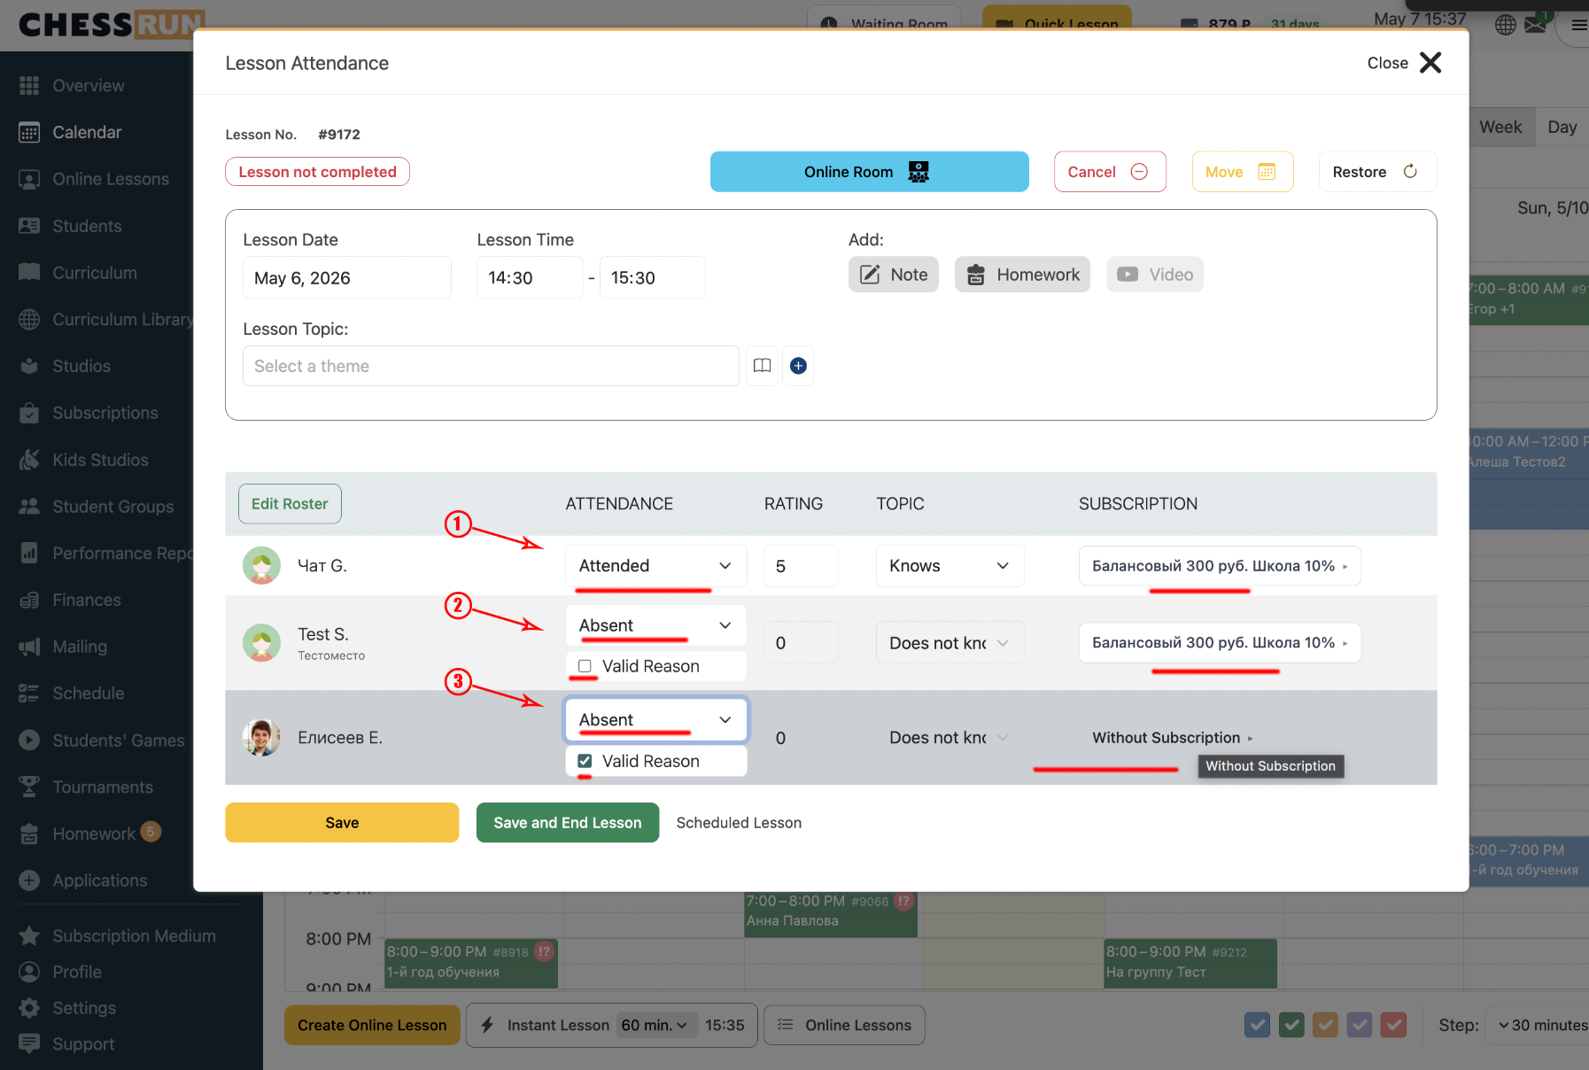Click the Online Room button

[869, 172]
